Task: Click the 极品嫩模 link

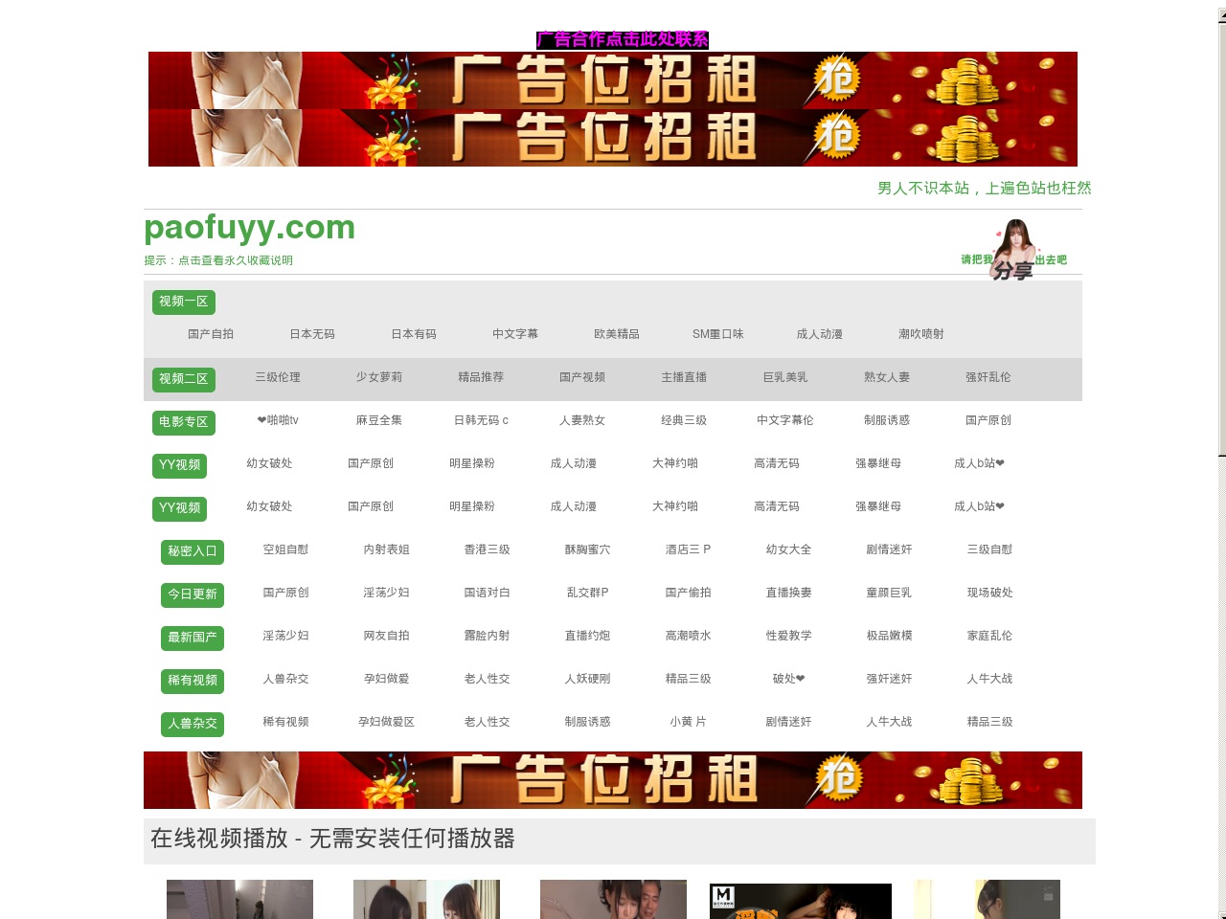Action: coord(889,636)
